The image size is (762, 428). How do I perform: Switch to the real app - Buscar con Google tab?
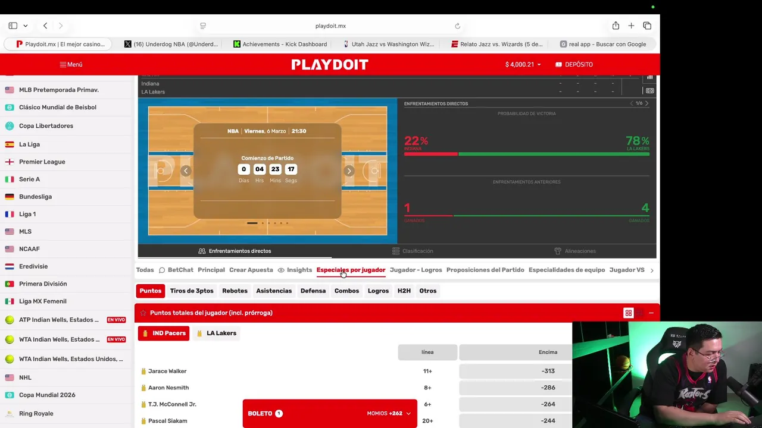coord(603,44)
